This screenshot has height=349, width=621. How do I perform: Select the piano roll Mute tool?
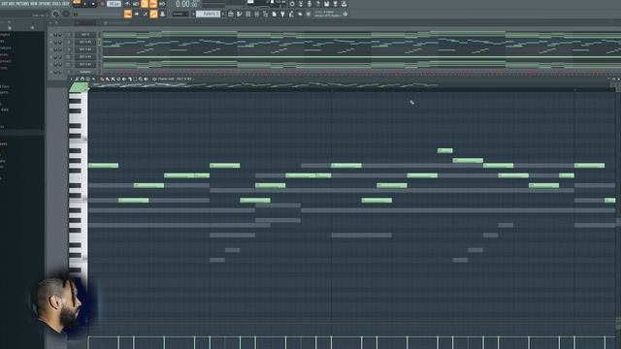124,79
